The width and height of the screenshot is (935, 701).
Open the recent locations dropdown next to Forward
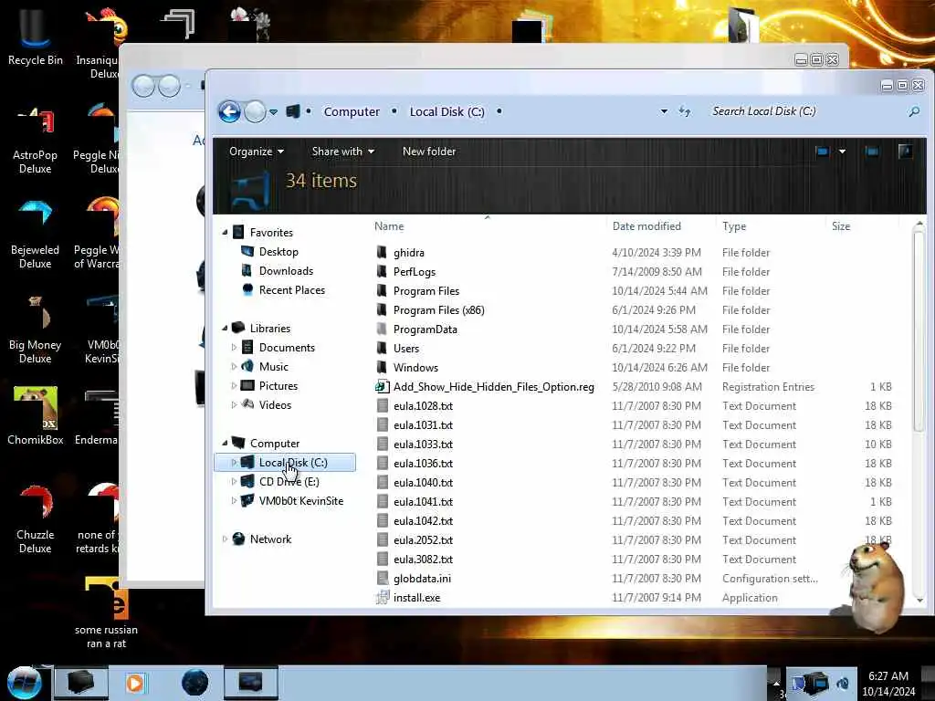(x=273, y=111)
